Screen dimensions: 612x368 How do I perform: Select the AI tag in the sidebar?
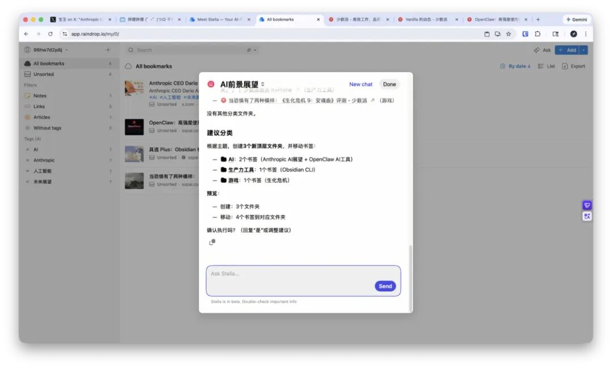69,149
